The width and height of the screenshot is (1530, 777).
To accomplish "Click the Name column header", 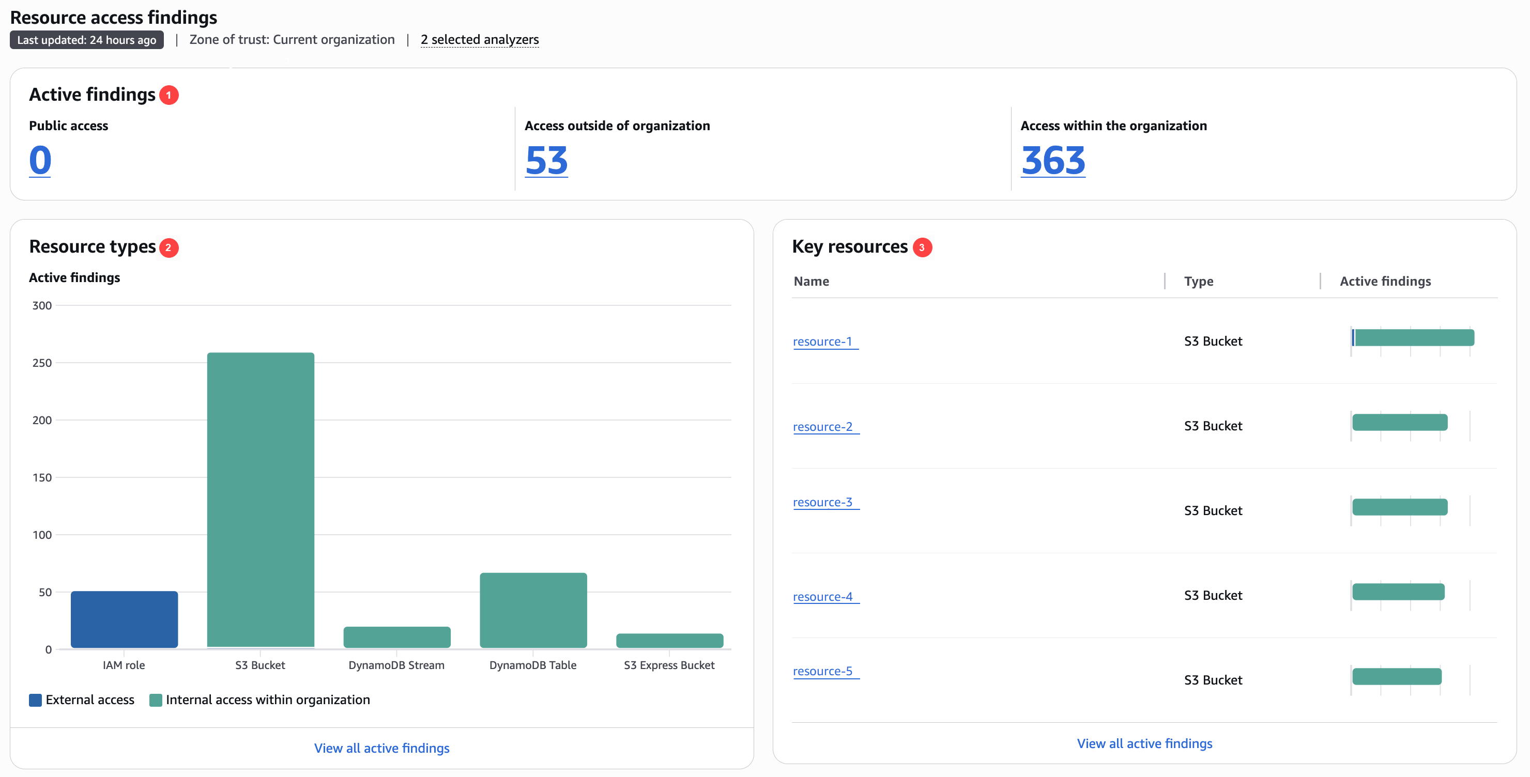I will (810, 281).
